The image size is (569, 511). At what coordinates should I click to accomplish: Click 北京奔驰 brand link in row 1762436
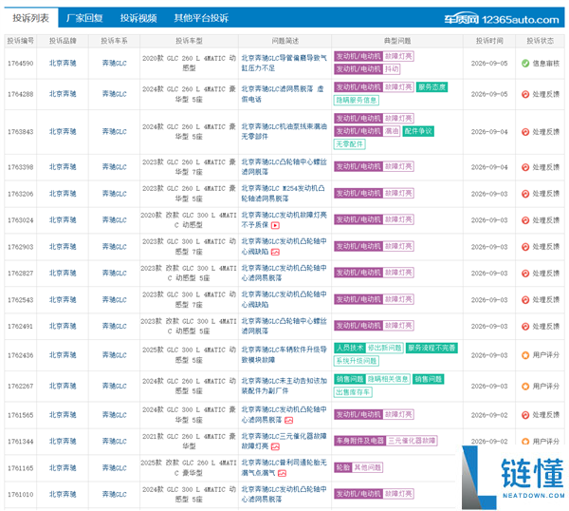[x=63, y=354]
